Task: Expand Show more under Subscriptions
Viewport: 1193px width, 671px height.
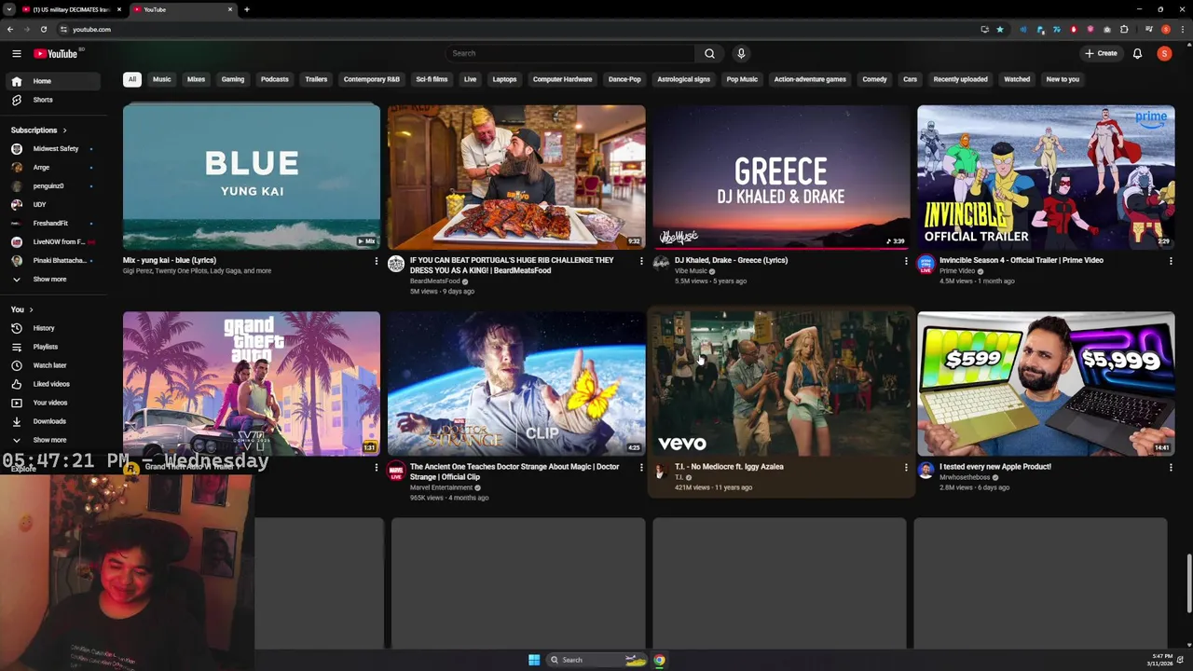Action: coord(52,280)
